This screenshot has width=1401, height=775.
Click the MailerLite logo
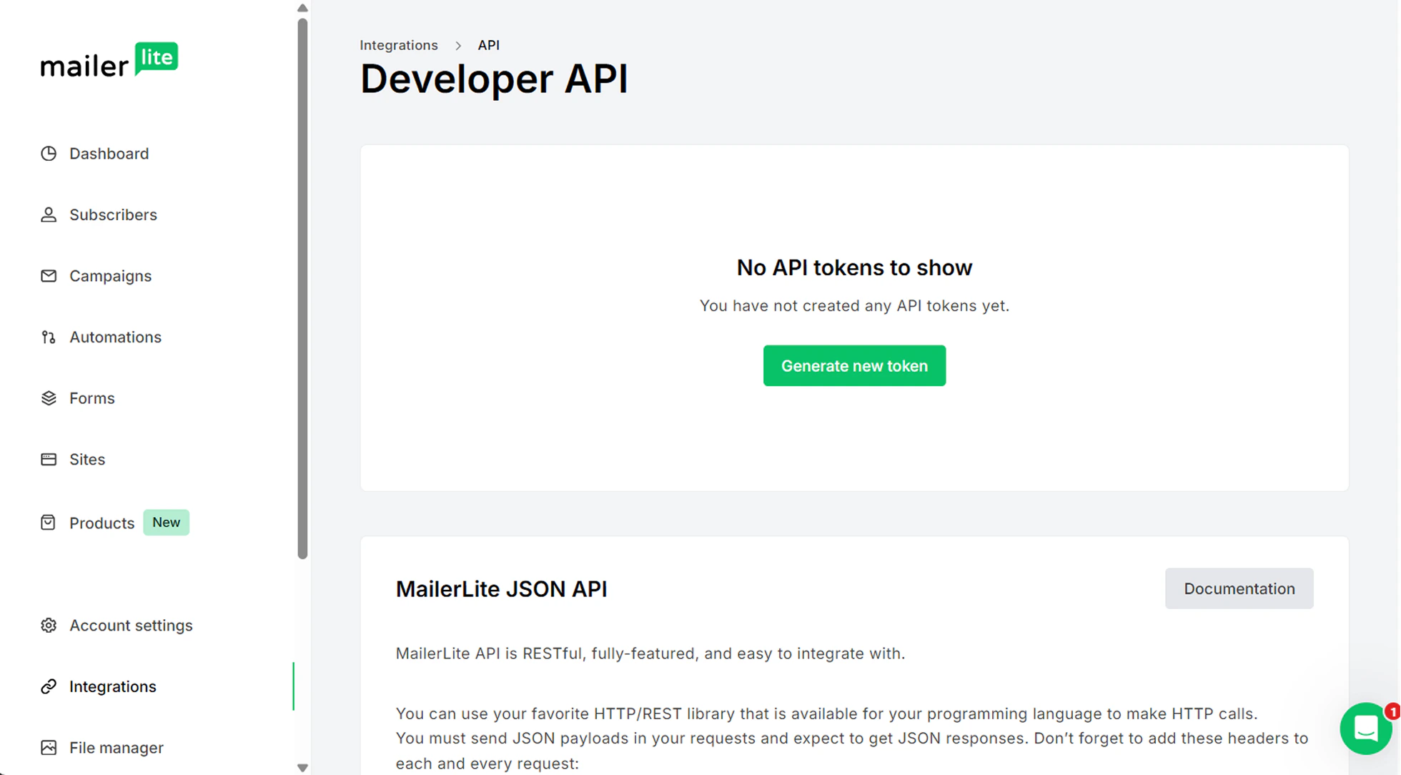point(109,60)
